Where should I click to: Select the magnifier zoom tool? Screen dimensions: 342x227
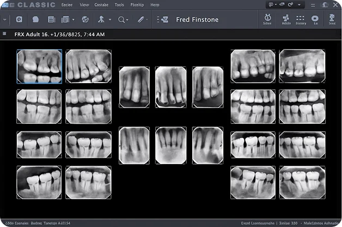pyautogui.click(x=121, y=20)
